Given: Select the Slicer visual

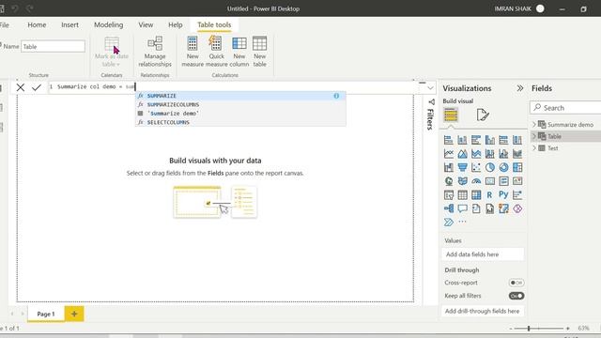Looking at the screenshot, I should click(449, 195).
